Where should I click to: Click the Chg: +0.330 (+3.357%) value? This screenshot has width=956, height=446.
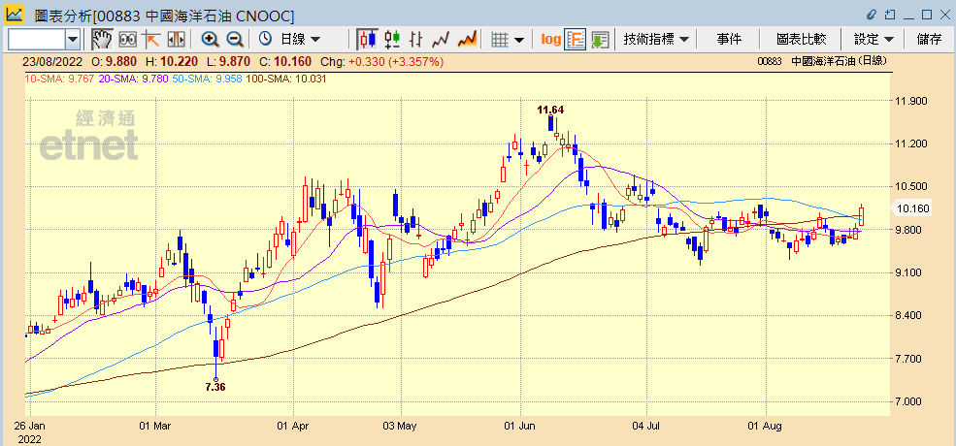coord(382,61)
